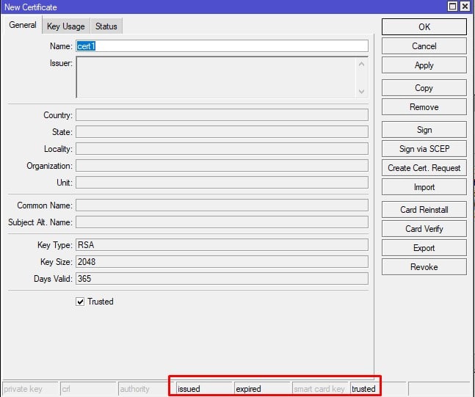Screen dimensions: 475x397
Task: Switch to the Key Usage tab
Action: 66,26
